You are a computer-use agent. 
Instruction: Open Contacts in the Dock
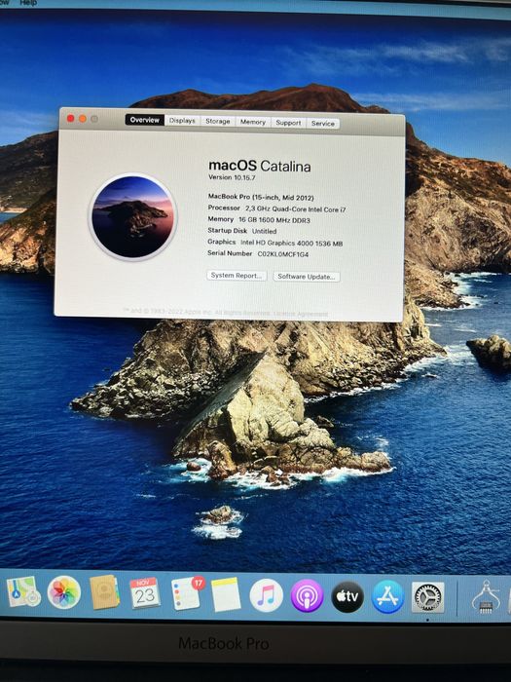pos(104,592)
